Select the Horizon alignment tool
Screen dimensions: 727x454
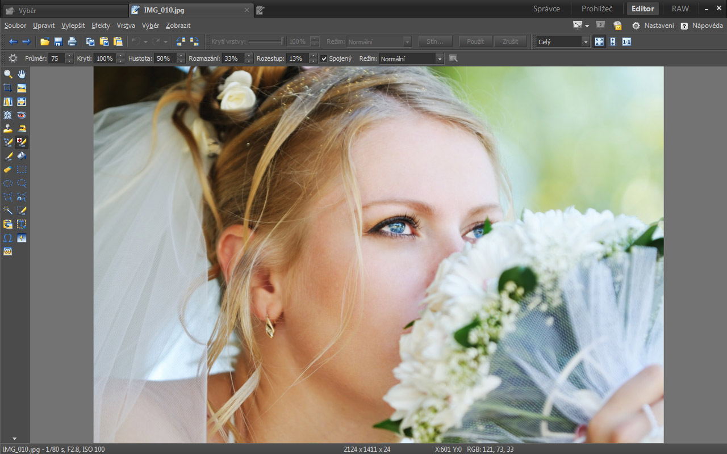coord(22,88)
